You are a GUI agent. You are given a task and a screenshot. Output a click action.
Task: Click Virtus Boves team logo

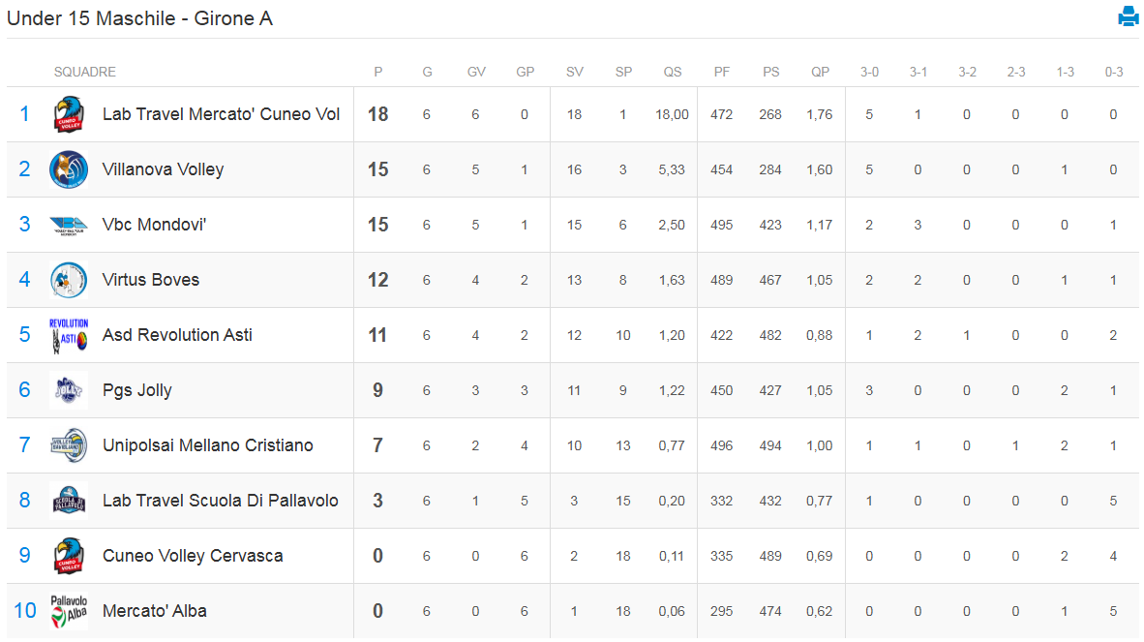pyautogui.click(x=69, y=280)
